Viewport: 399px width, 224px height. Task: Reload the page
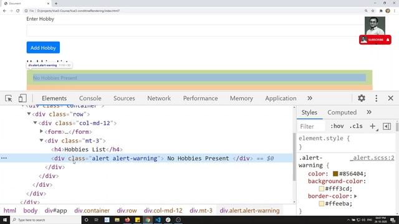click(x=18, y=11)
